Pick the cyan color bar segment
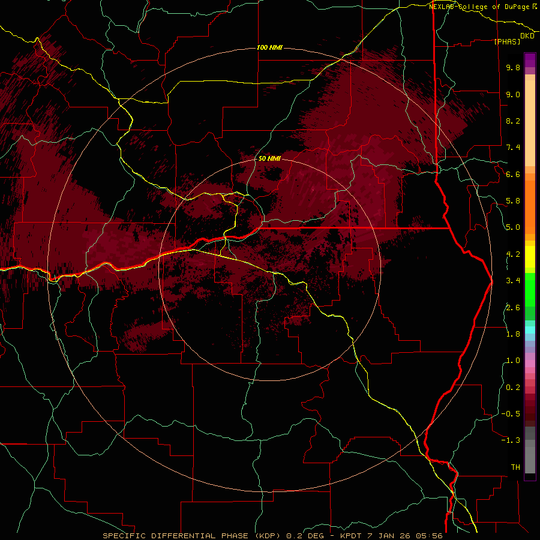The width and height of the screenshot is (540, 540). coord(530,330)
